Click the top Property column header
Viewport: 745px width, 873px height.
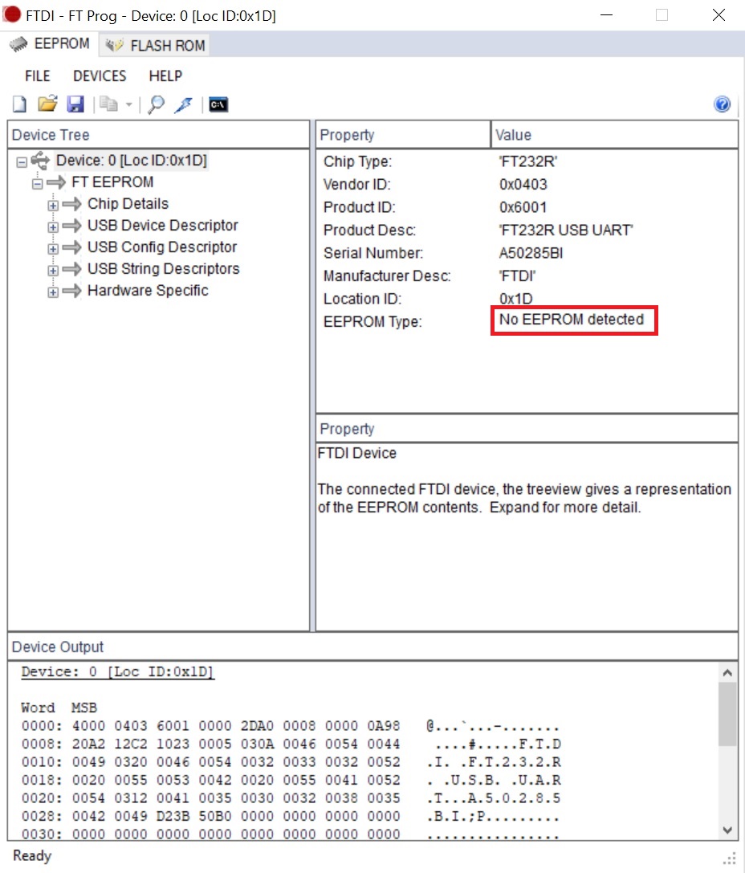point(403,135)
